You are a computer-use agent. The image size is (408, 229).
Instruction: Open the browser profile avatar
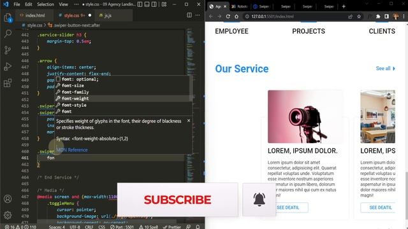396,17
